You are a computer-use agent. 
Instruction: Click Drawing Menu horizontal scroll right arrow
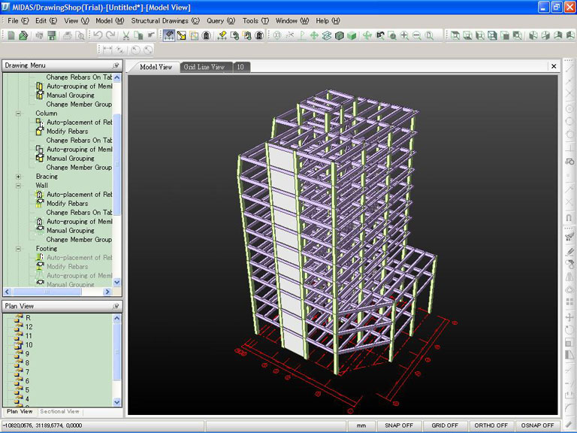[107, 292]
